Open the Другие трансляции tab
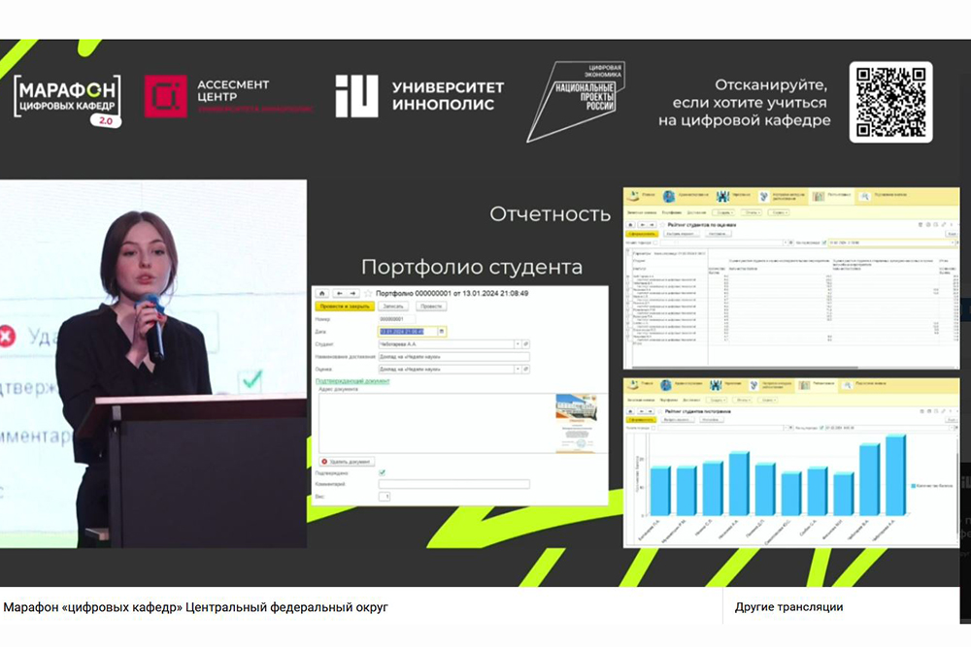This screenshot has width=971, height=647. (x=788, y=607)
